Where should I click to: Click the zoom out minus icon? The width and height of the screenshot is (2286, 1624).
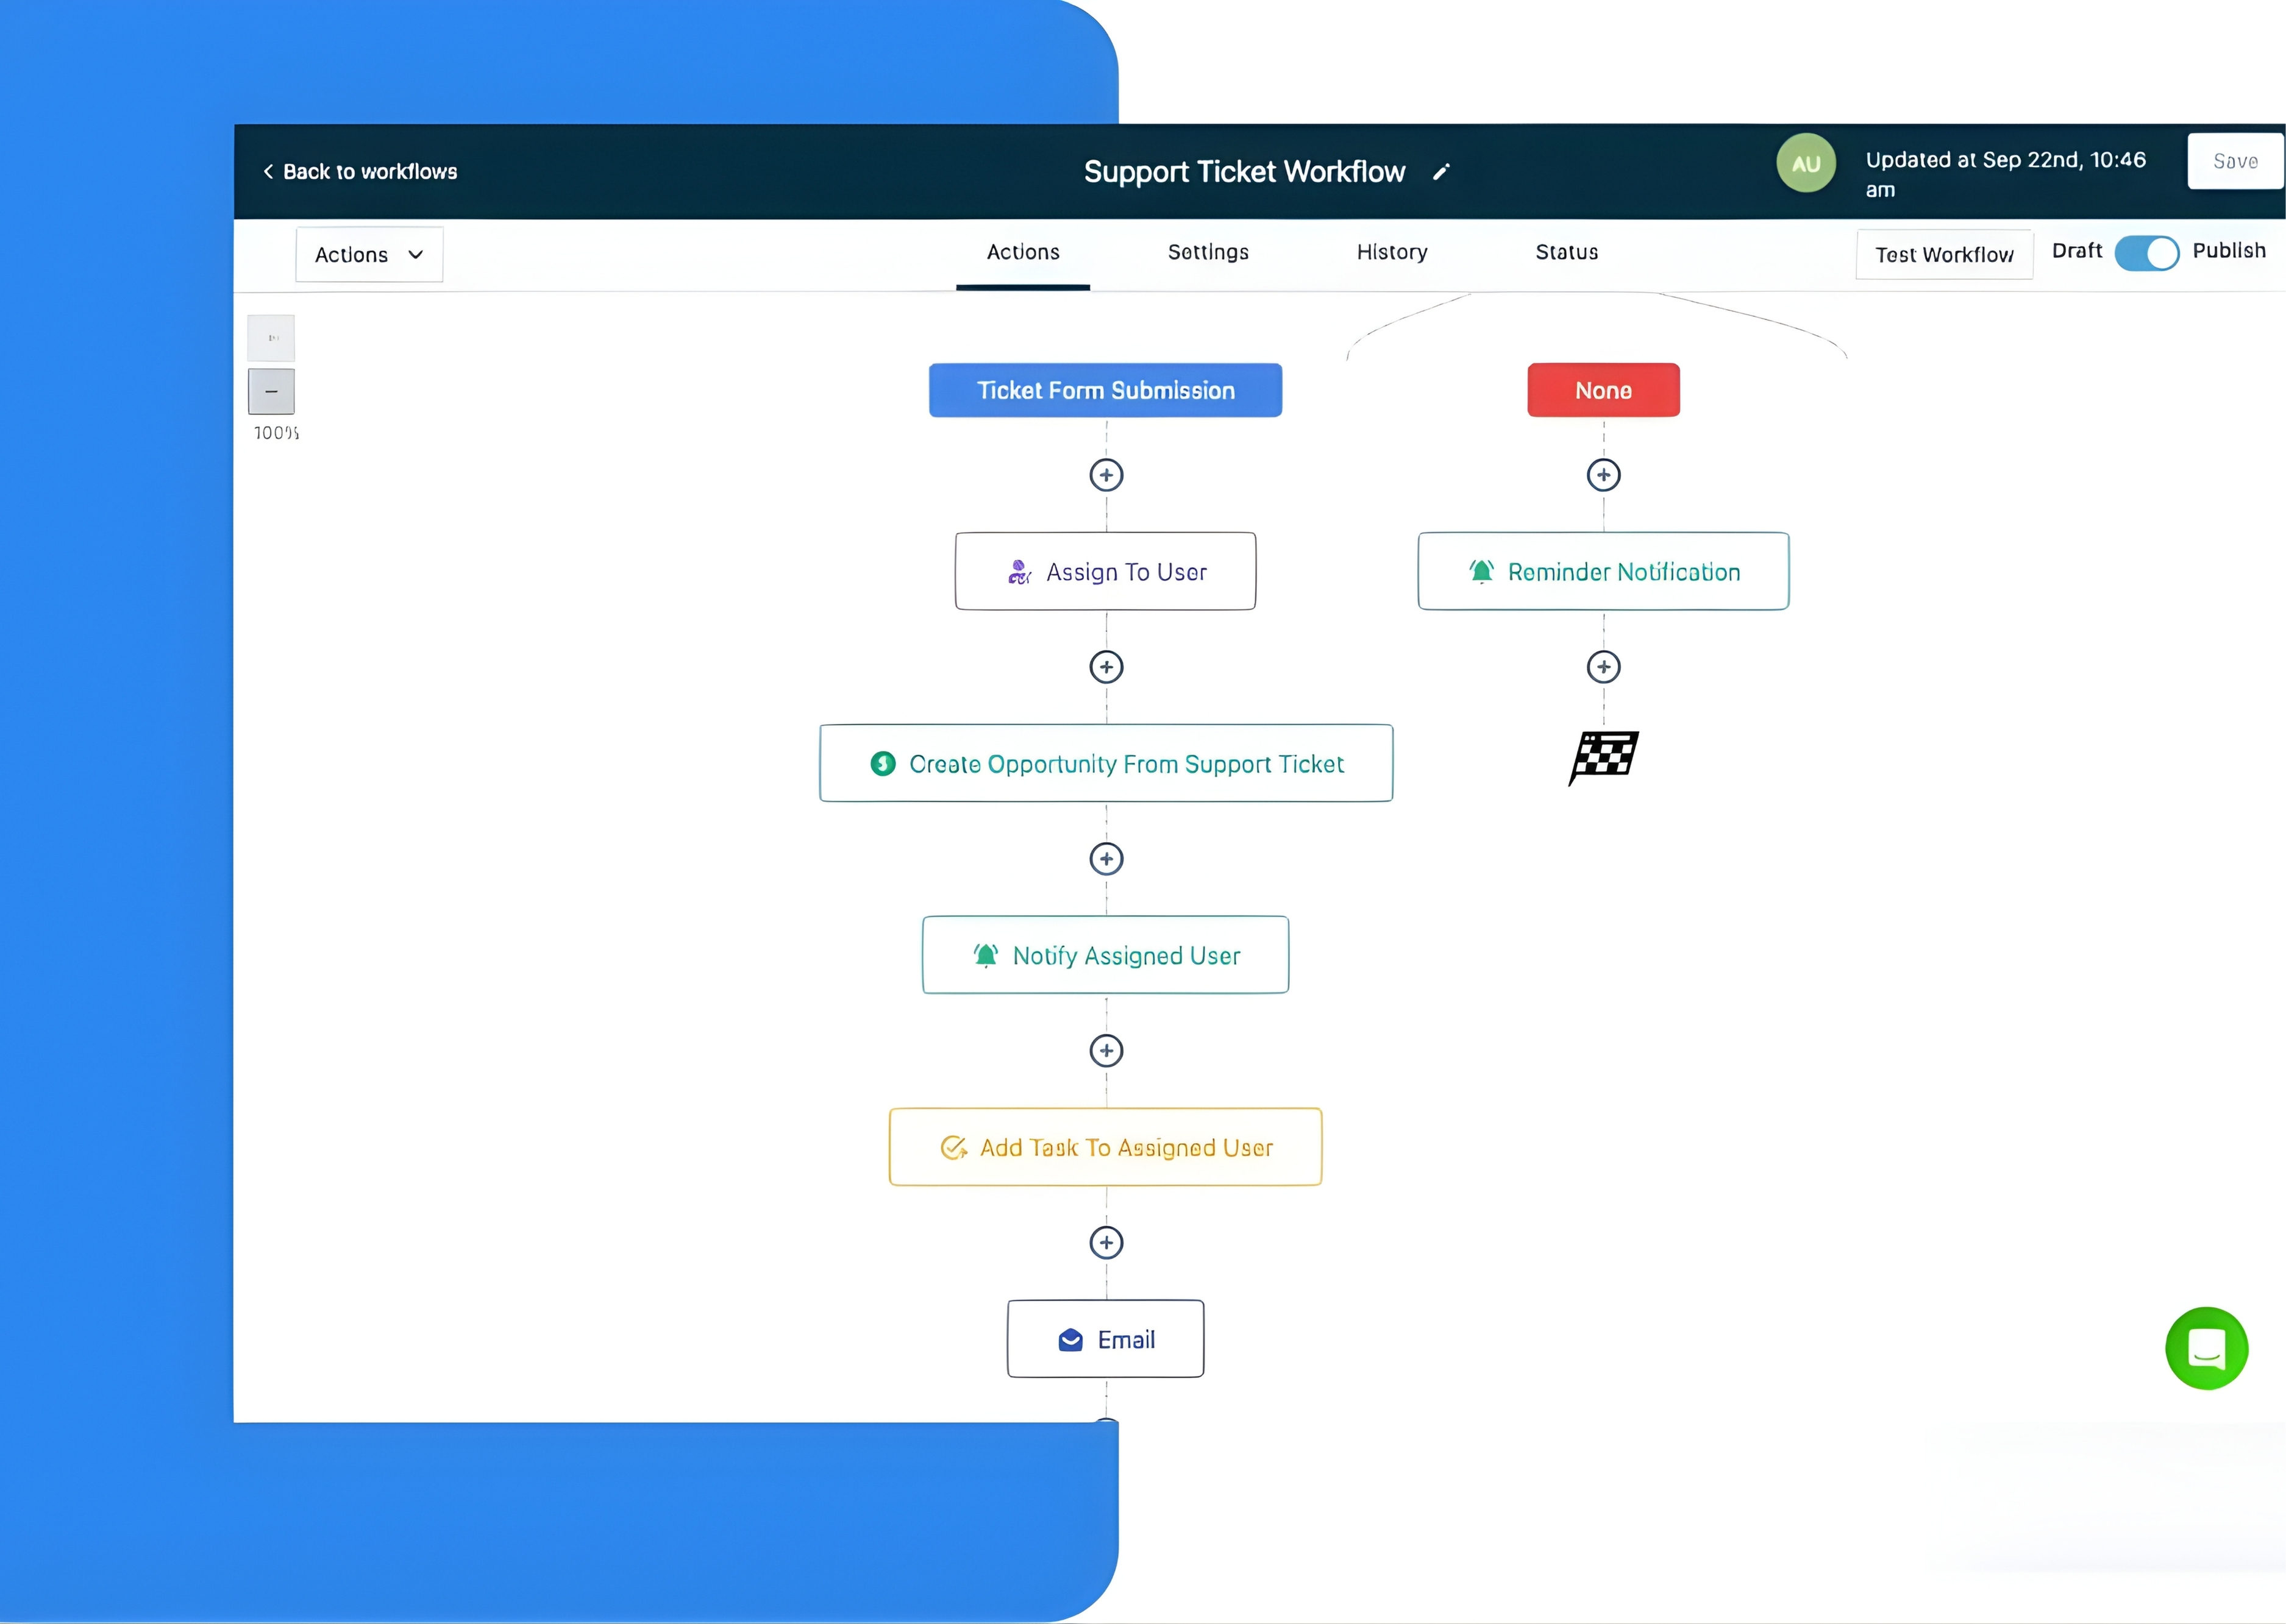tap(270, 391)
